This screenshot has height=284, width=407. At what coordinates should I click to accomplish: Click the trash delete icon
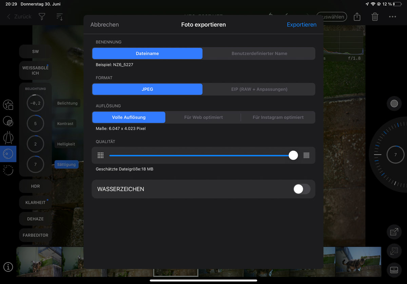click(375, 17)
